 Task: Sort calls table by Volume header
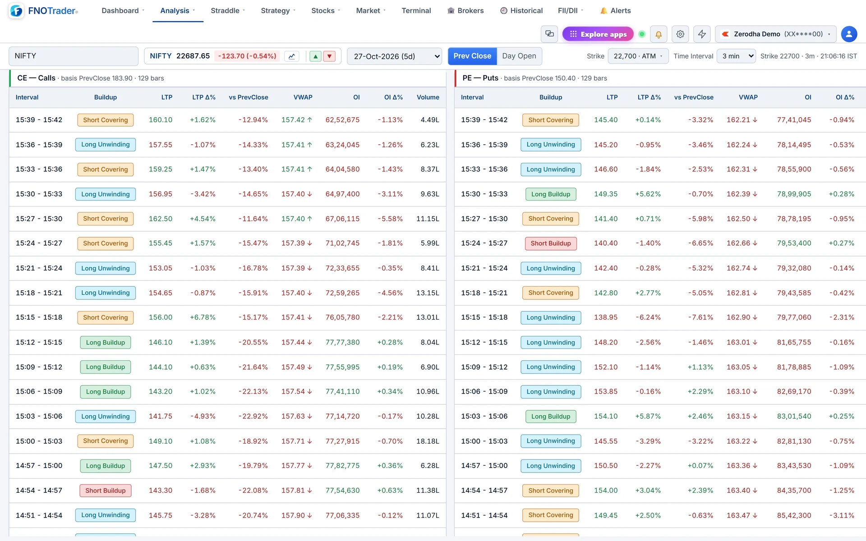(428, 97)
